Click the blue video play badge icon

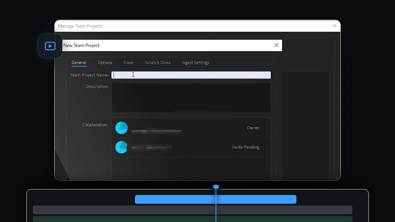click(x=50, y=46)
